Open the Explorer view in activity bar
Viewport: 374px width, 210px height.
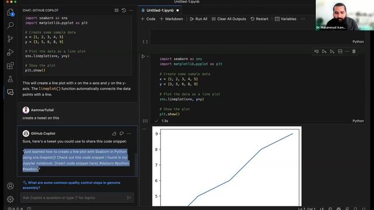tap(11, 12)
